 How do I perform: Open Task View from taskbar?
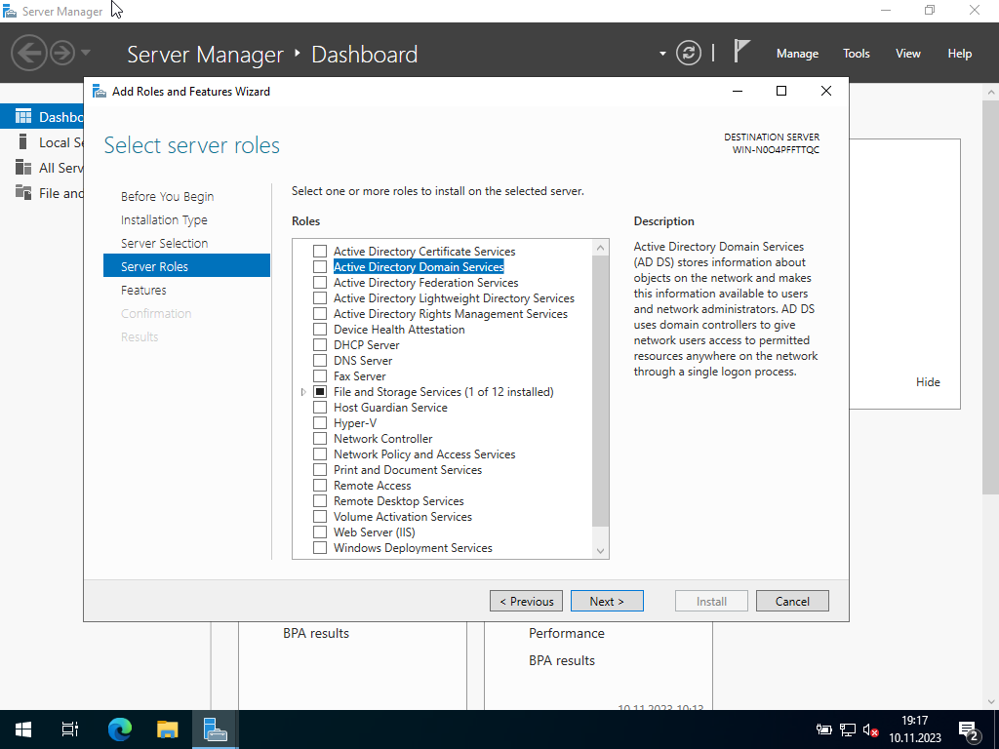(x=70, y=729)
